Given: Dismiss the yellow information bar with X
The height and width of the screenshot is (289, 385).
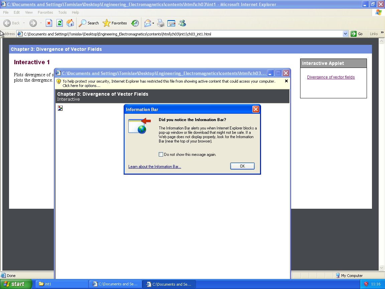Looking at the screenshot, I should [x=286, y=81].
